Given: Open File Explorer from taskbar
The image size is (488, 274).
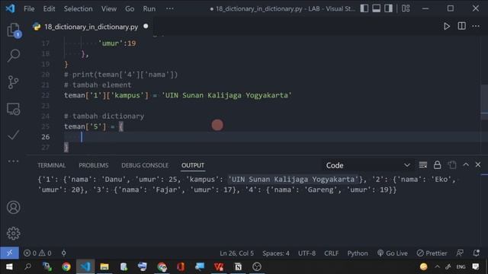Looking at the screenshot, I should click(104, 266).
